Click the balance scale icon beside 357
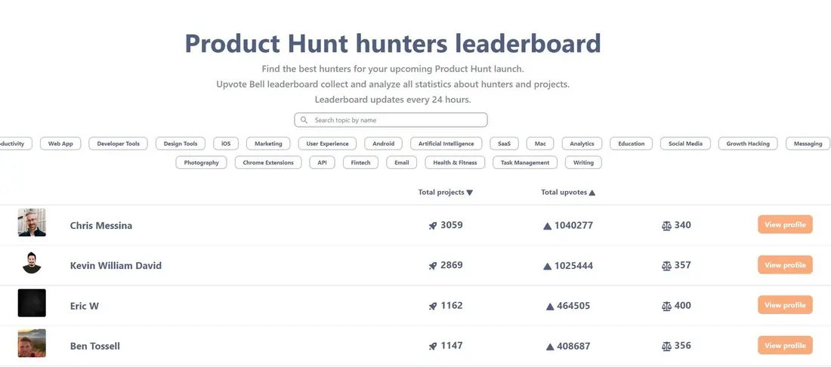This screenshot has width=831, height=367. pyautogui.click(x=667, y=266)
